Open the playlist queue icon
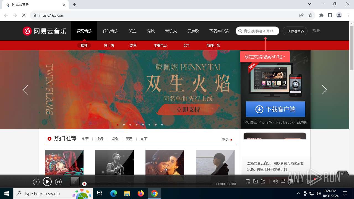The width and height of the screenshot is (354, 199). click(291, 182)
